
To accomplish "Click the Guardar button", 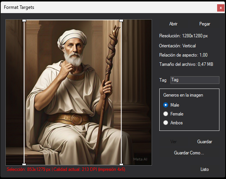I will pyautogui.click(x=204, y=142).
